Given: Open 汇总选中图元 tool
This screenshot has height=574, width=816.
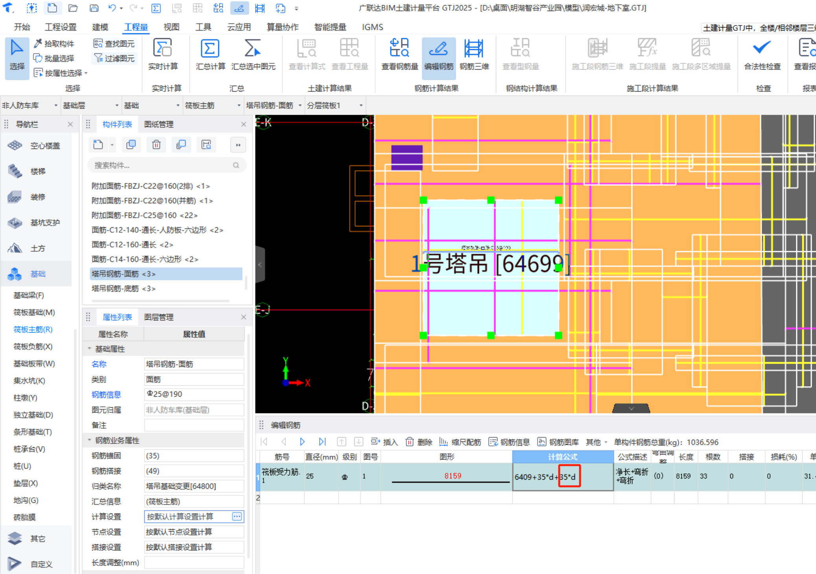Looking at the screenshot, I should tap(253, 55).
